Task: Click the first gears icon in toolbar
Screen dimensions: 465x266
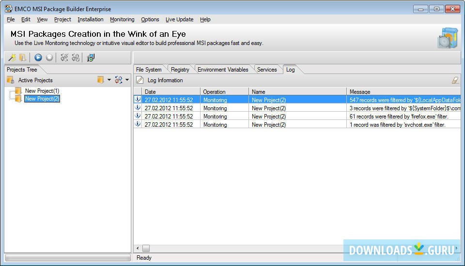Action: tap(64, 58)
